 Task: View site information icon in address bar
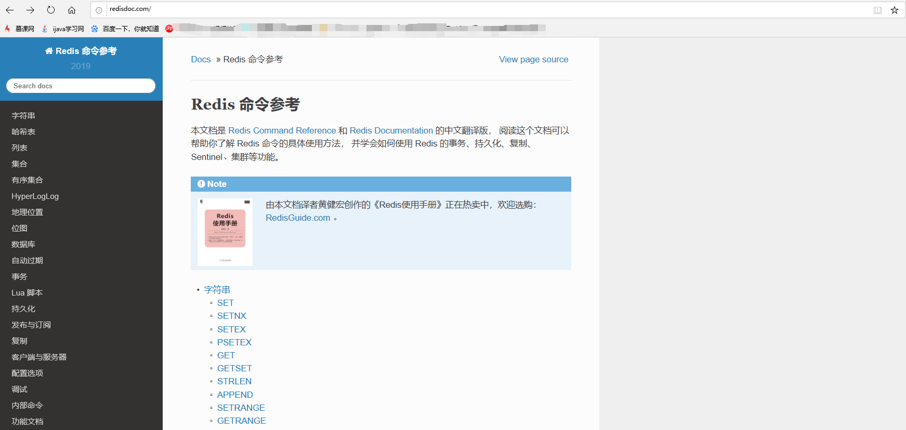click(x=99, y=10)
